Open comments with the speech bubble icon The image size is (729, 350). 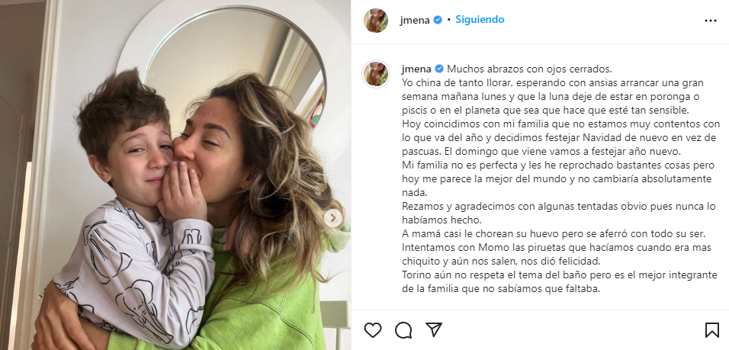[x=403, y=330]
